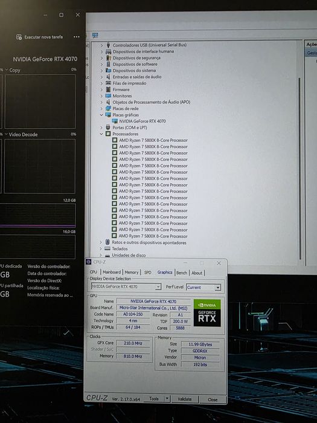Click the human interface devices icon
317x423 pixels.
[x=108, y=51]
